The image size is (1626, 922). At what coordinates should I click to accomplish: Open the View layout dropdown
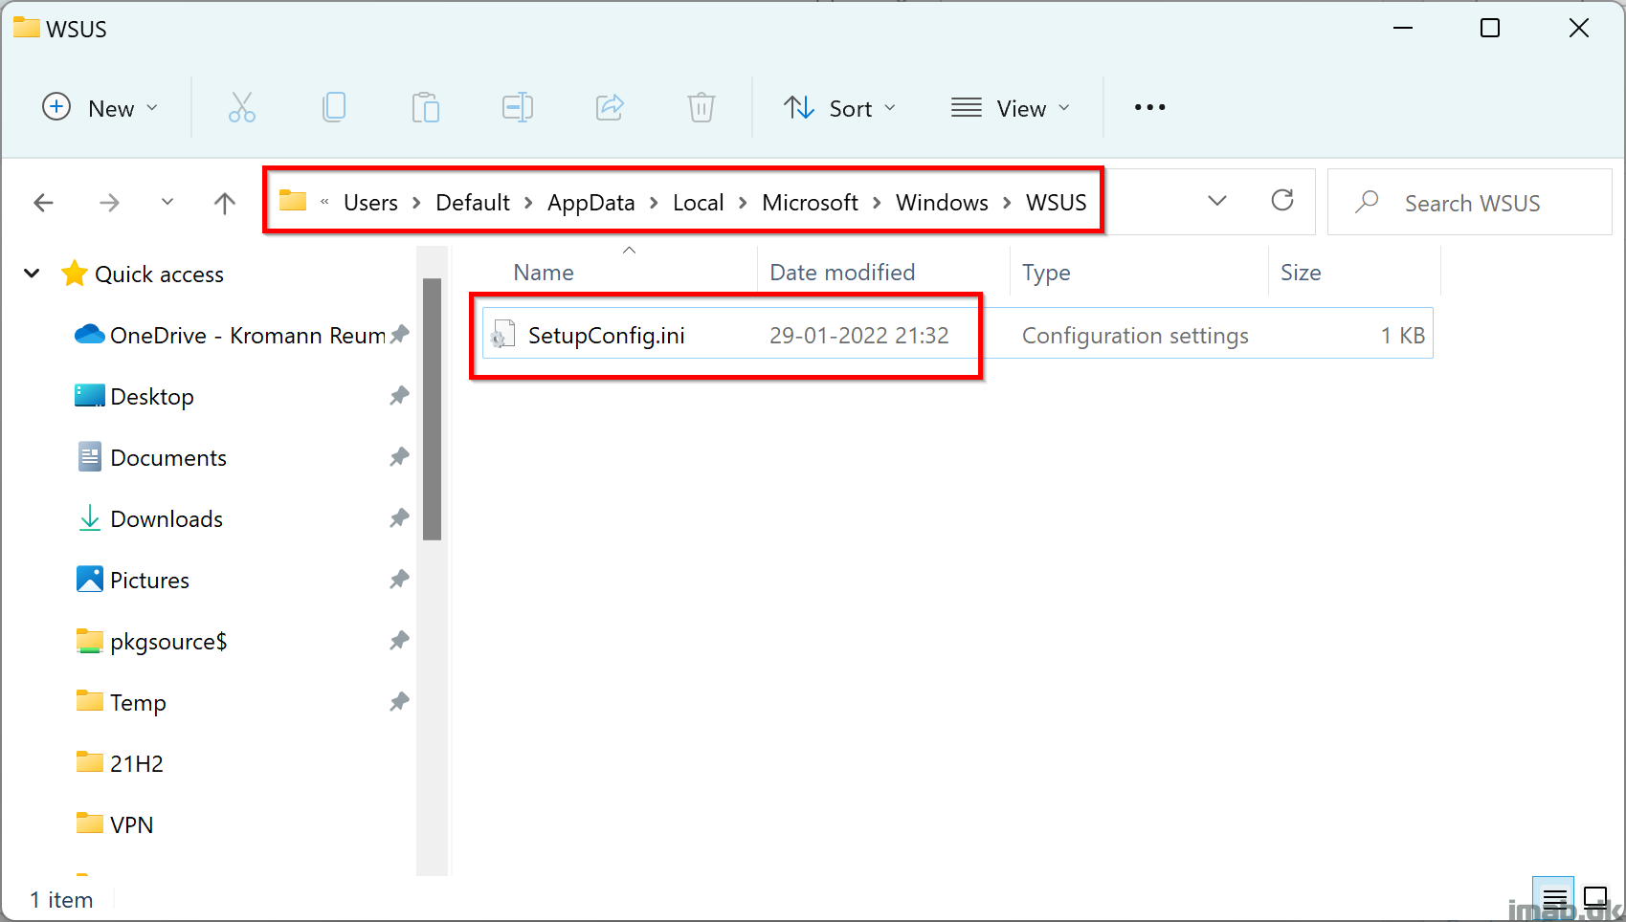(x=1010, y=108)
